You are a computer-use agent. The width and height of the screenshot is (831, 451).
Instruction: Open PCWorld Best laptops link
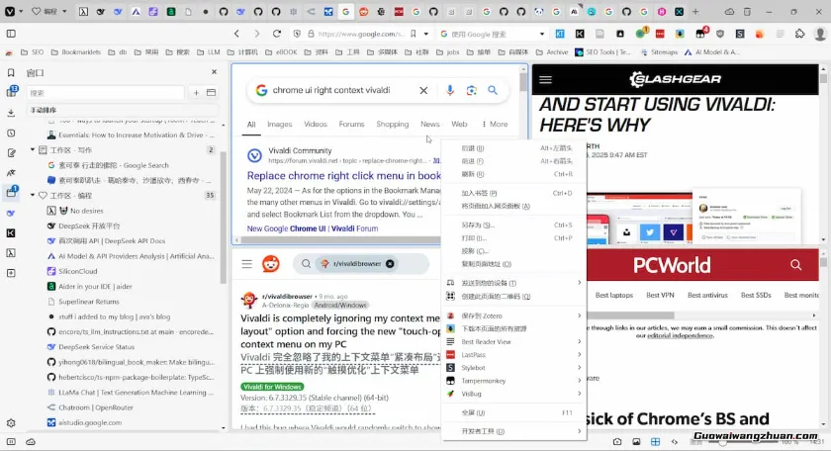tap(613, 295)
